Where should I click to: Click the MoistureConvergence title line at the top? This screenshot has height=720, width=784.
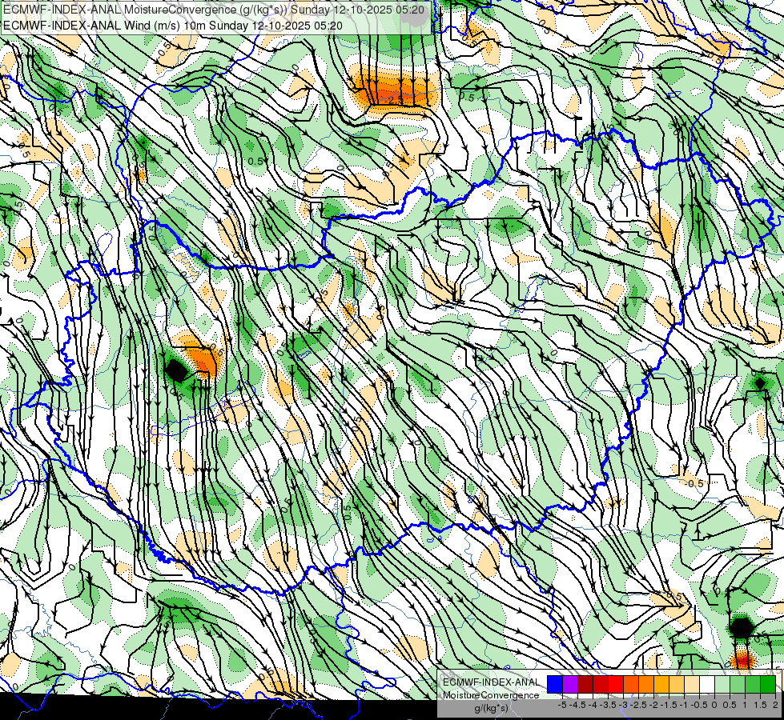pos(214,10)
